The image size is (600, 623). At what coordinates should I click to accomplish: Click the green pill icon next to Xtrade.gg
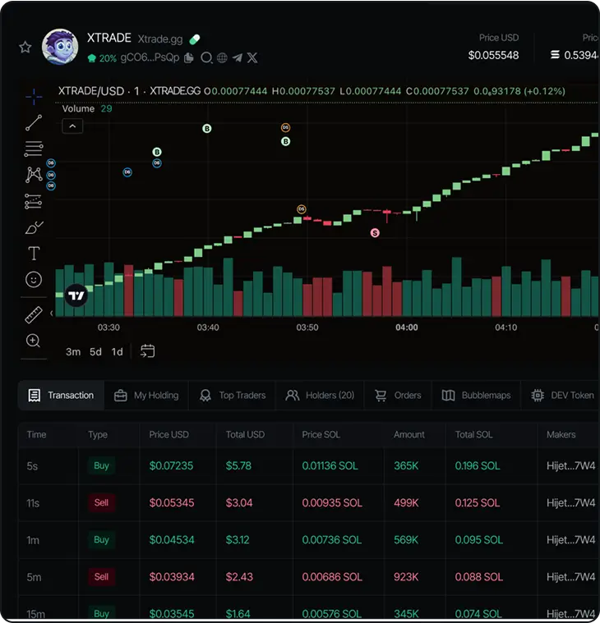point(195,39)
